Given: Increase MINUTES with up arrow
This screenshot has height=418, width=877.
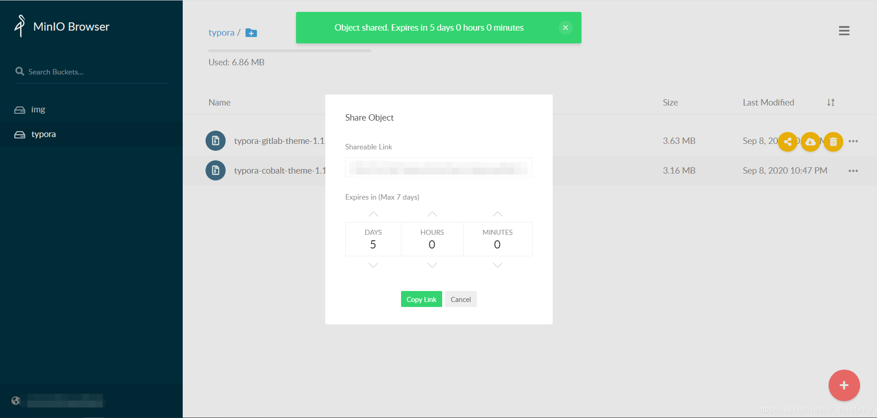Looking at the screenshot, I should click(497, 214).
